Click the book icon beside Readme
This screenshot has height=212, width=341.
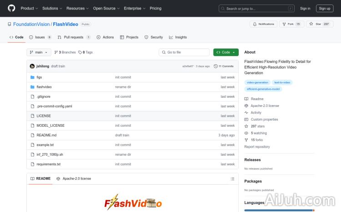(246, 99)
